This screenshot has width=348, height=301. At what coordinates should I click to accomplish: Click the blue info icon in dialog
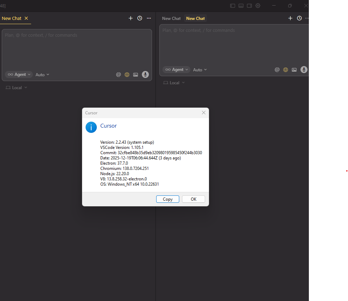tap(91, 127)
